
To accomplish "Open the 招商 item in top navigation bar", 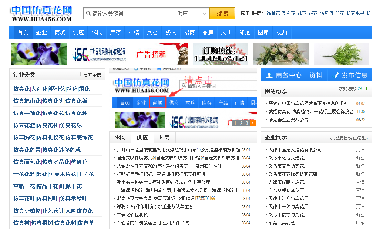I will [x=189, y=32].
